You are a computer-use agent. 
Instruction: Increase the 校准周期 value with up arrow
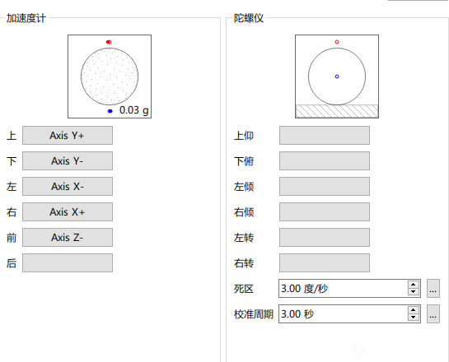(x=414, y=310)
